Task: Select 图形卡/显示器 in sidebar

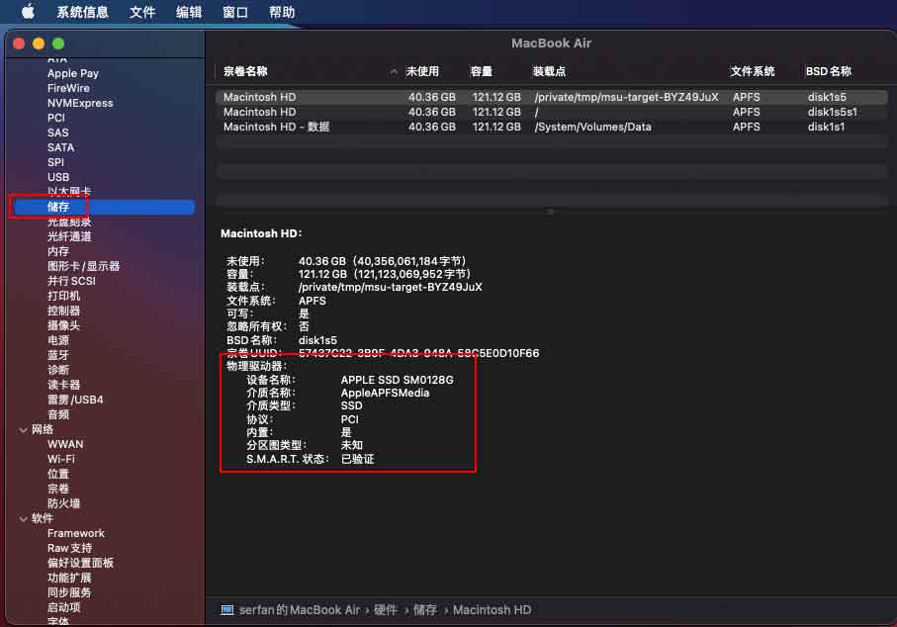Action: 83,267
